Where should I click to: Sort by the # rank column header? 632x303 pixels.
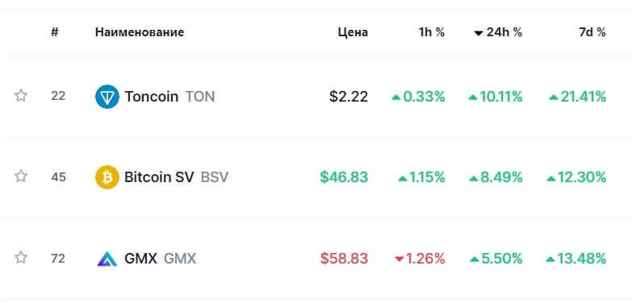(x=54, y=32)
